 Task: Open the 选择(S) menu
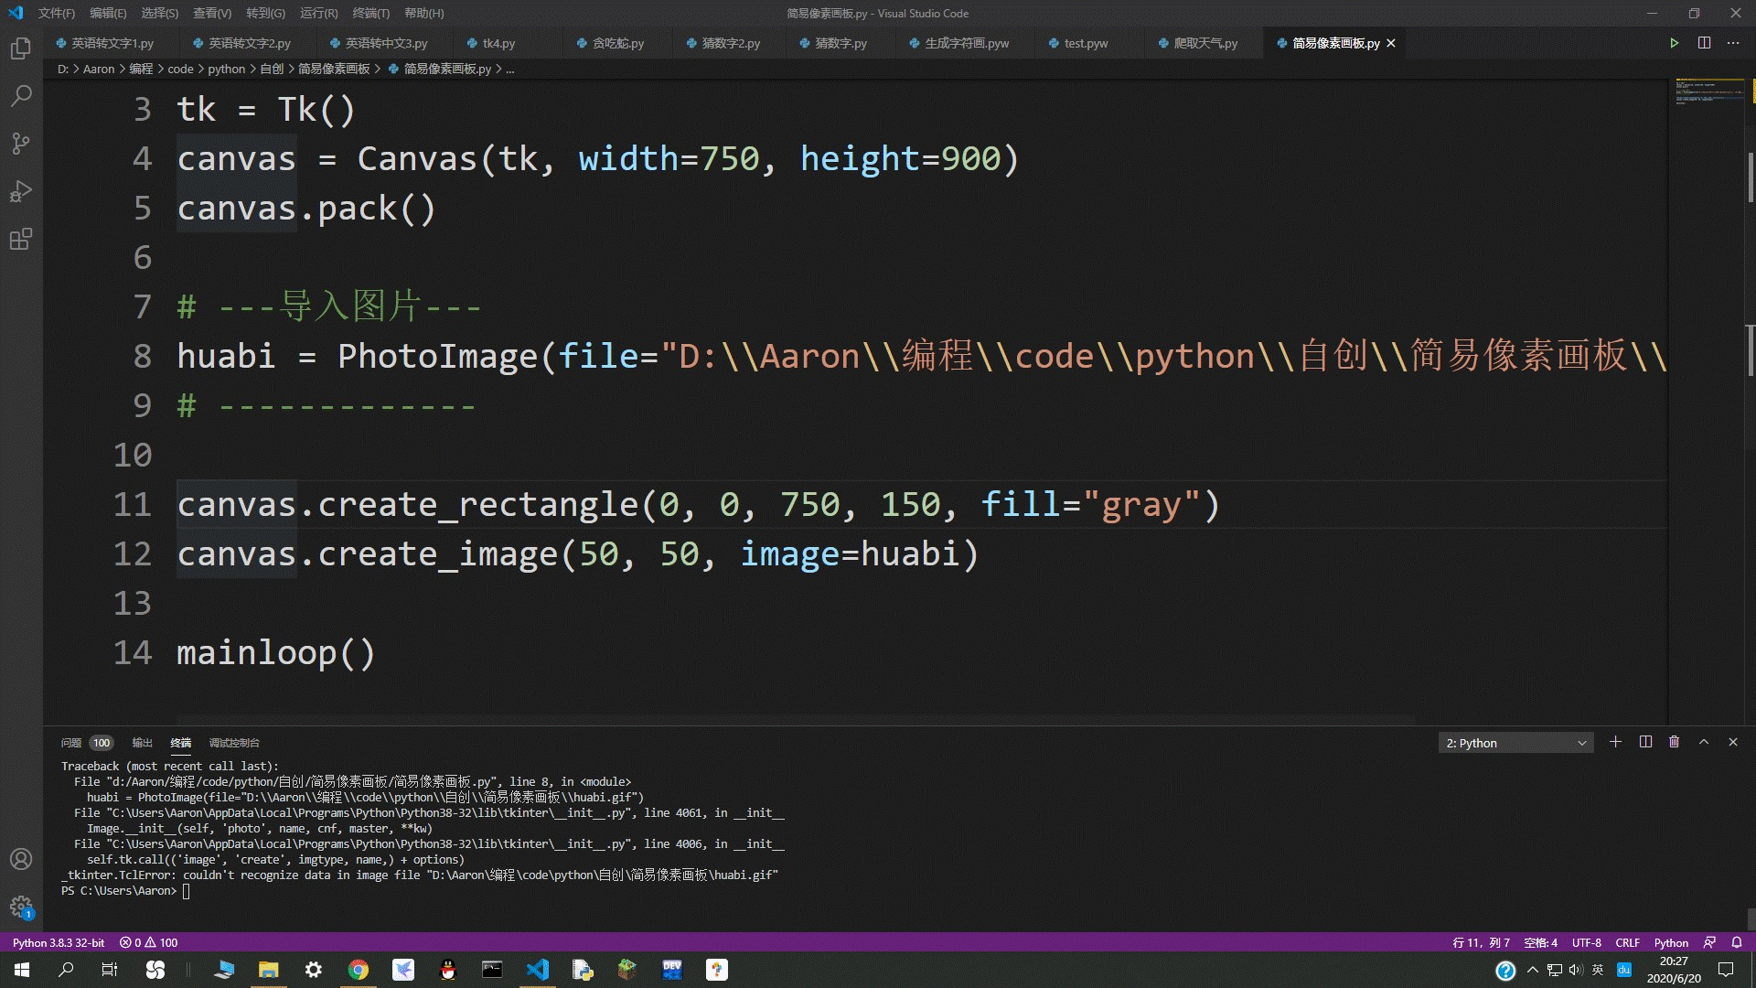point(160,13)
